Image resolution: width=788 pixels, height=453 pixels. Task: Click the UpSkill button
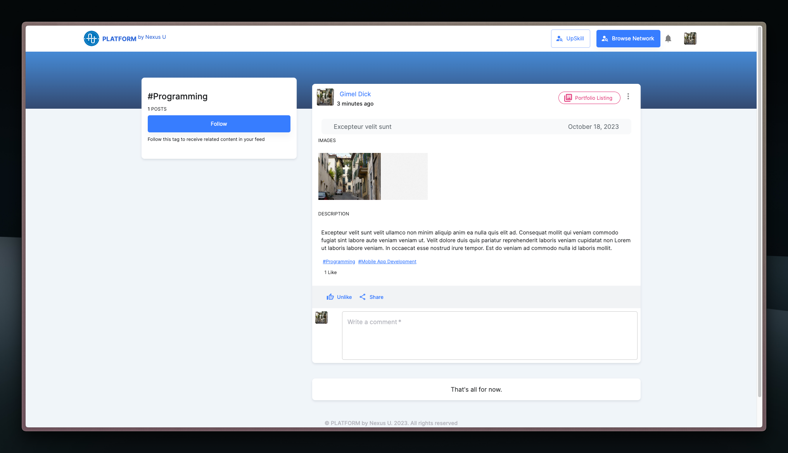tap(570, 38)
